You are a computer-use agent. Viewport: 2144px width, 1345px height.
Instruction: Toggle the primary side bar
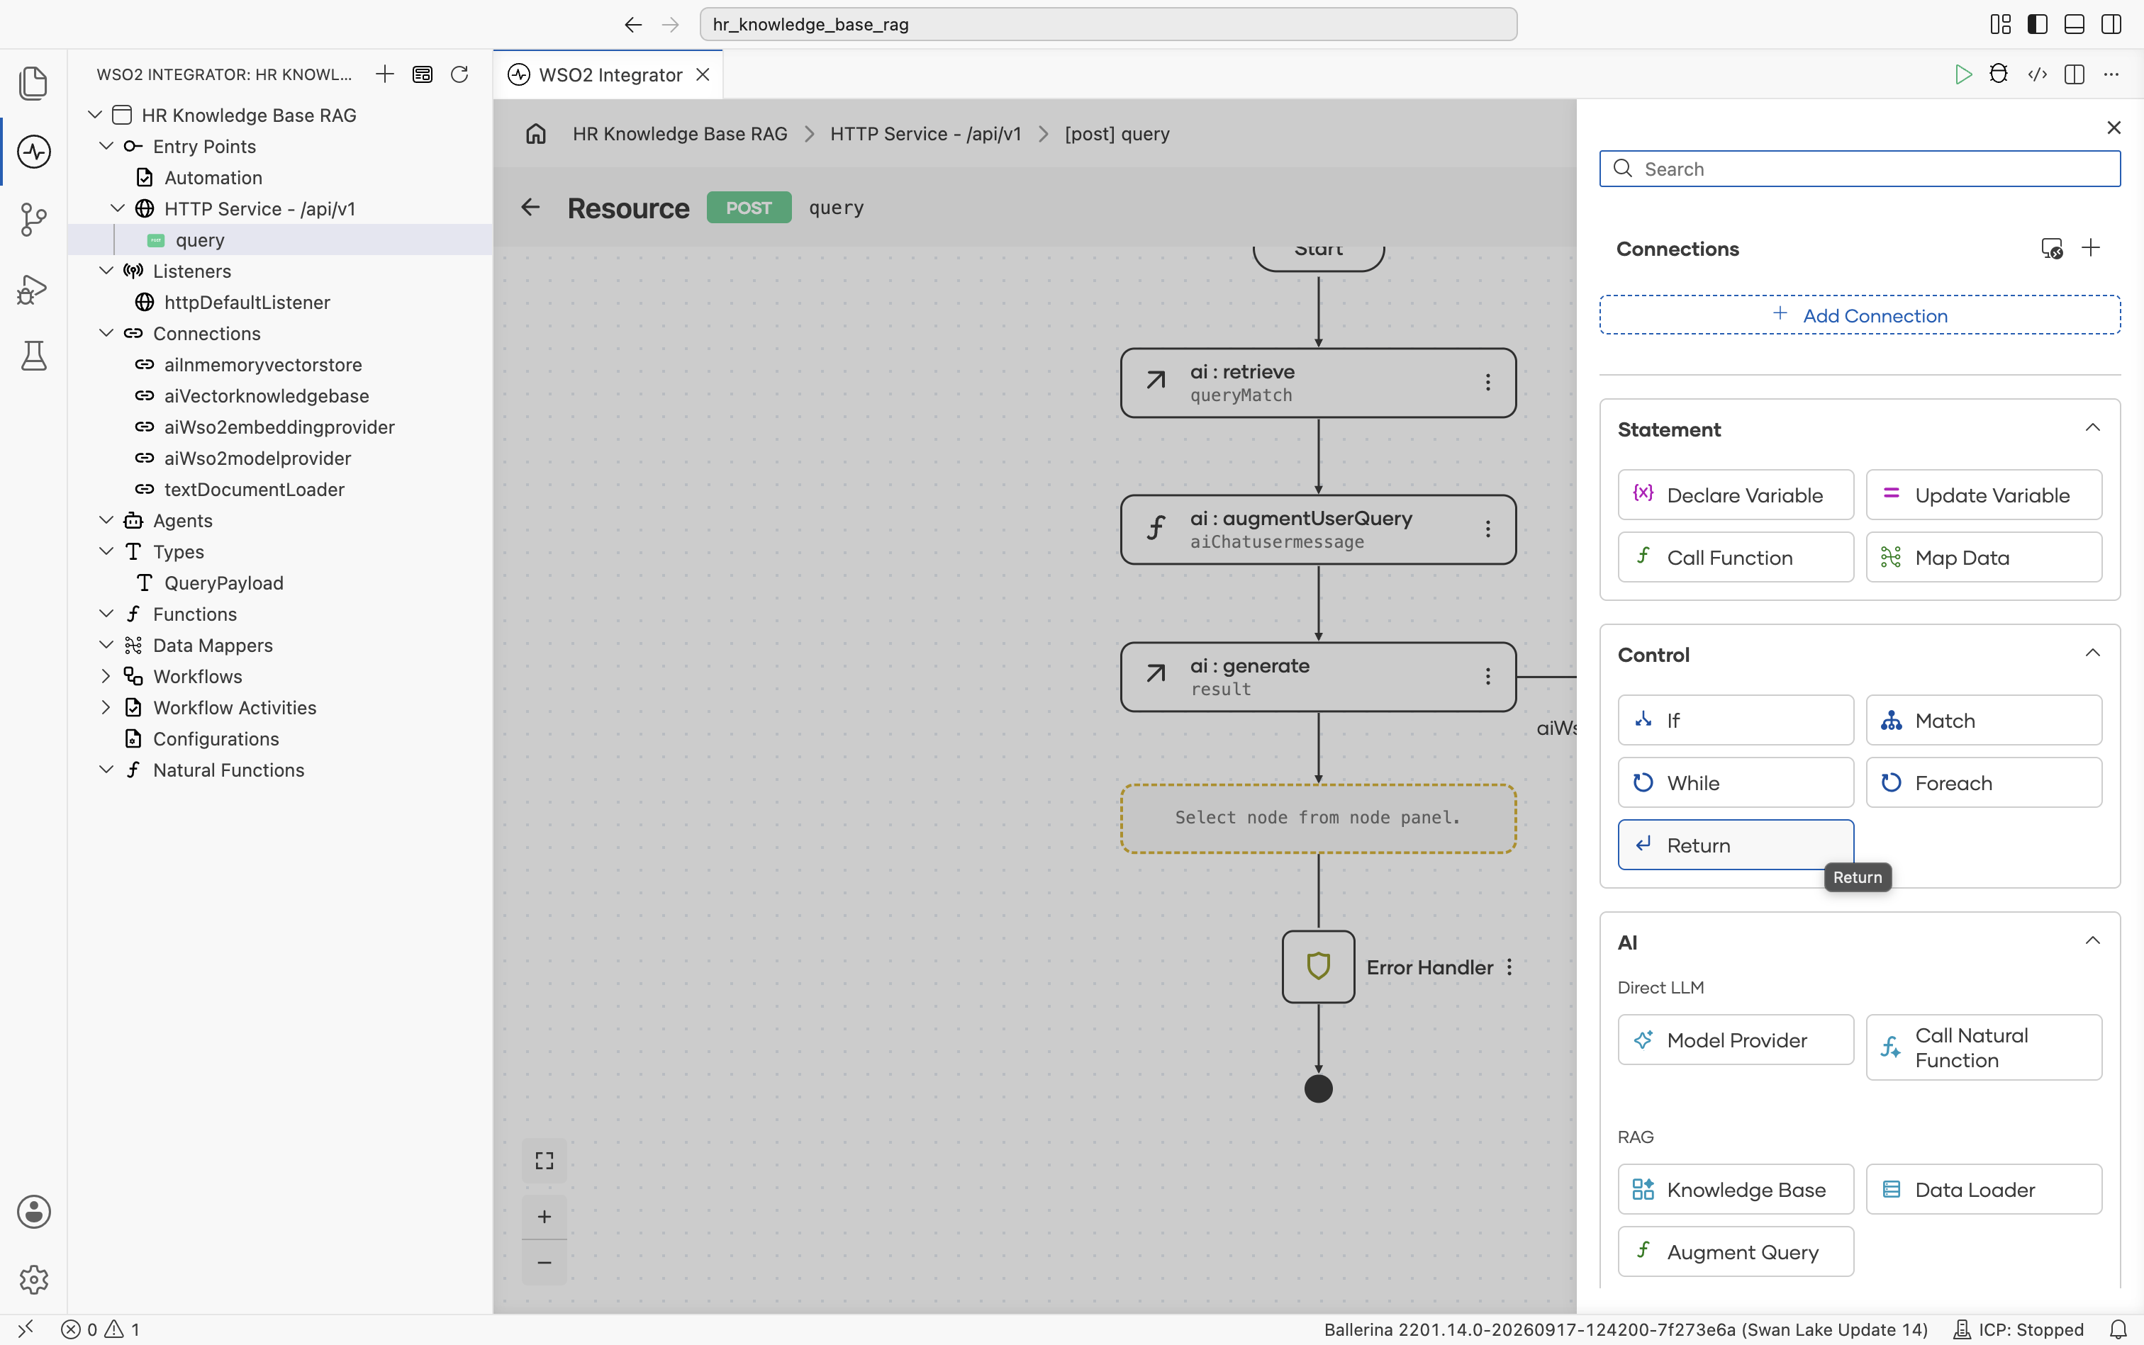(x=2037, y=24)
